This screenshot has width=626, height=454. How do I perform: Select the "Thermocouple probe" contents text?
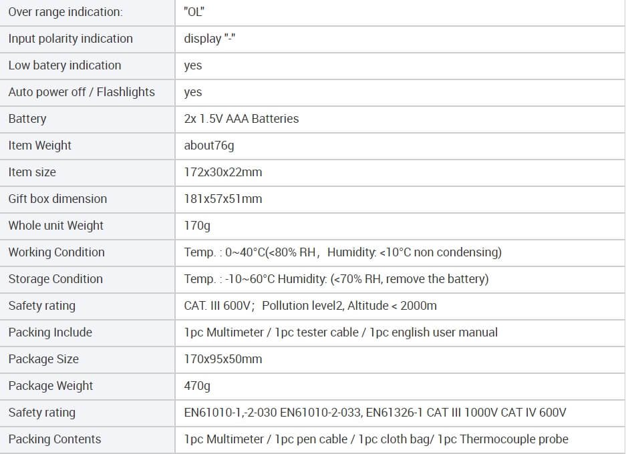click(x=514, y=439)
